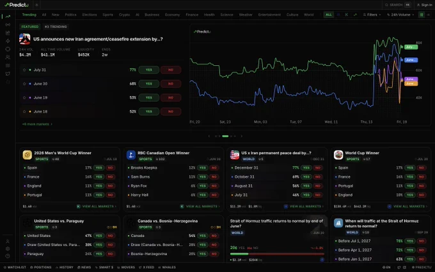
Task: Star the June 18 market
Action: pos(24,111)
